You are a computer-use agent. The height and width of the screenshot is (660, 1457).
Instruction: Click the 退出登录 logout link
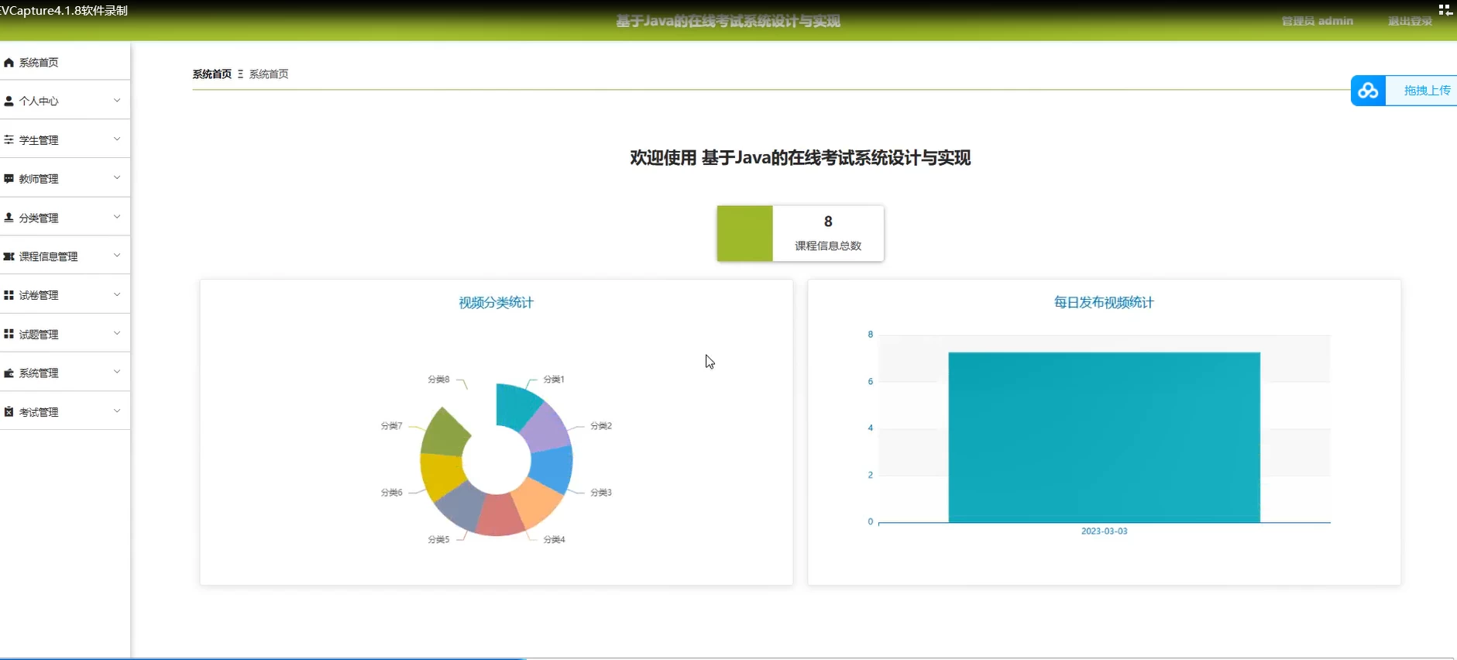(x=1410, y=21)
